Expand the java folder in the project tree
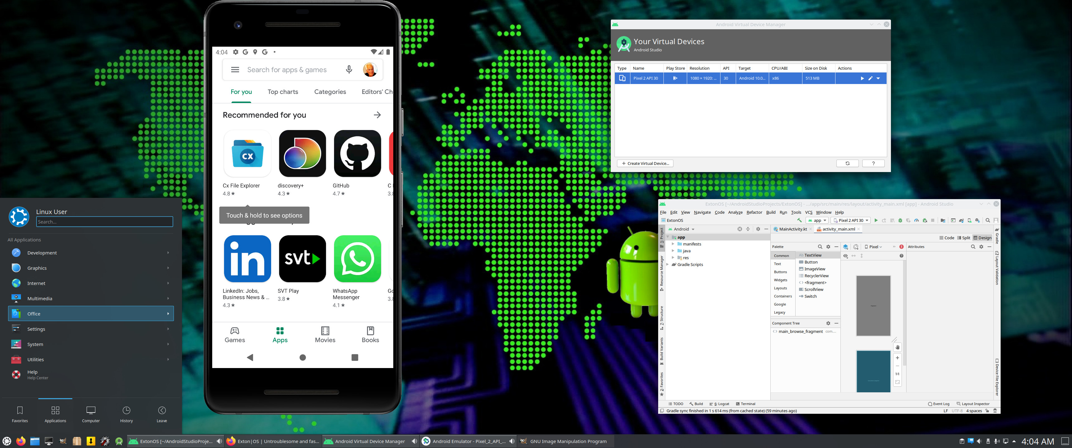 click(x=673, y=250)
